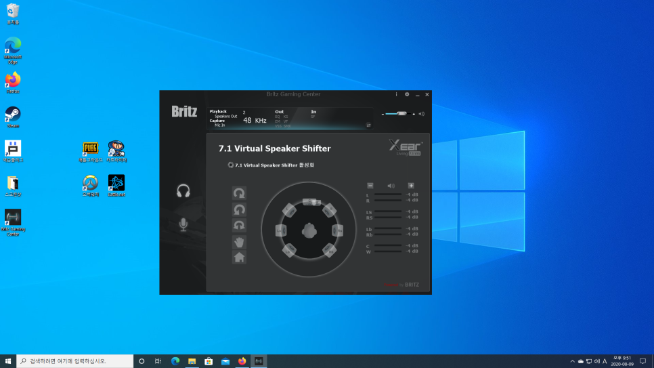Open the microphone section in sidebar

point(183,224)
